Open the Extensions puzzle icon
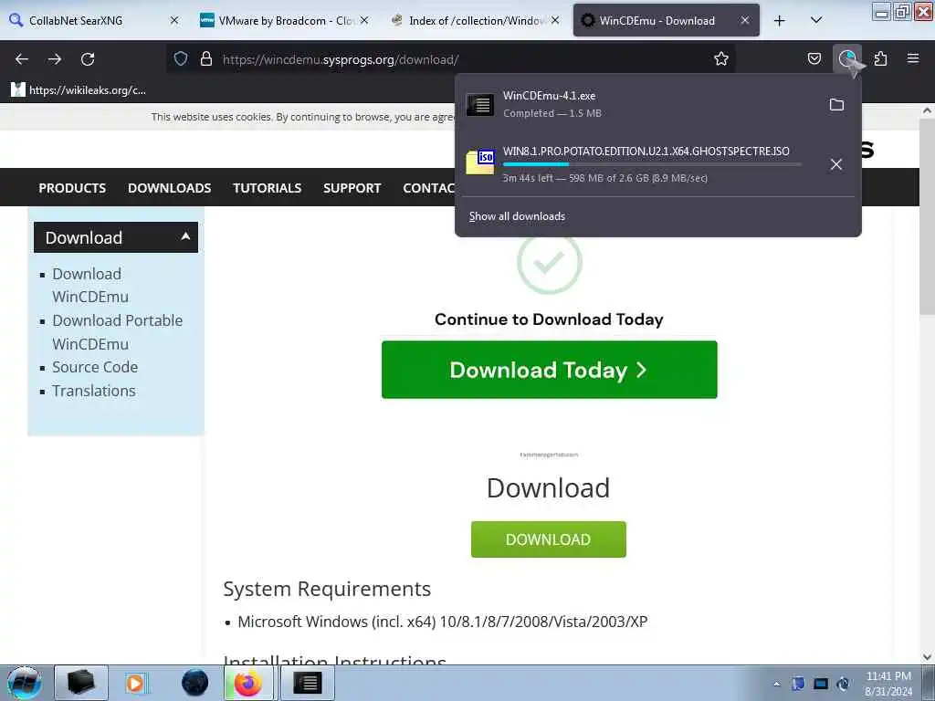 [880, 58]
